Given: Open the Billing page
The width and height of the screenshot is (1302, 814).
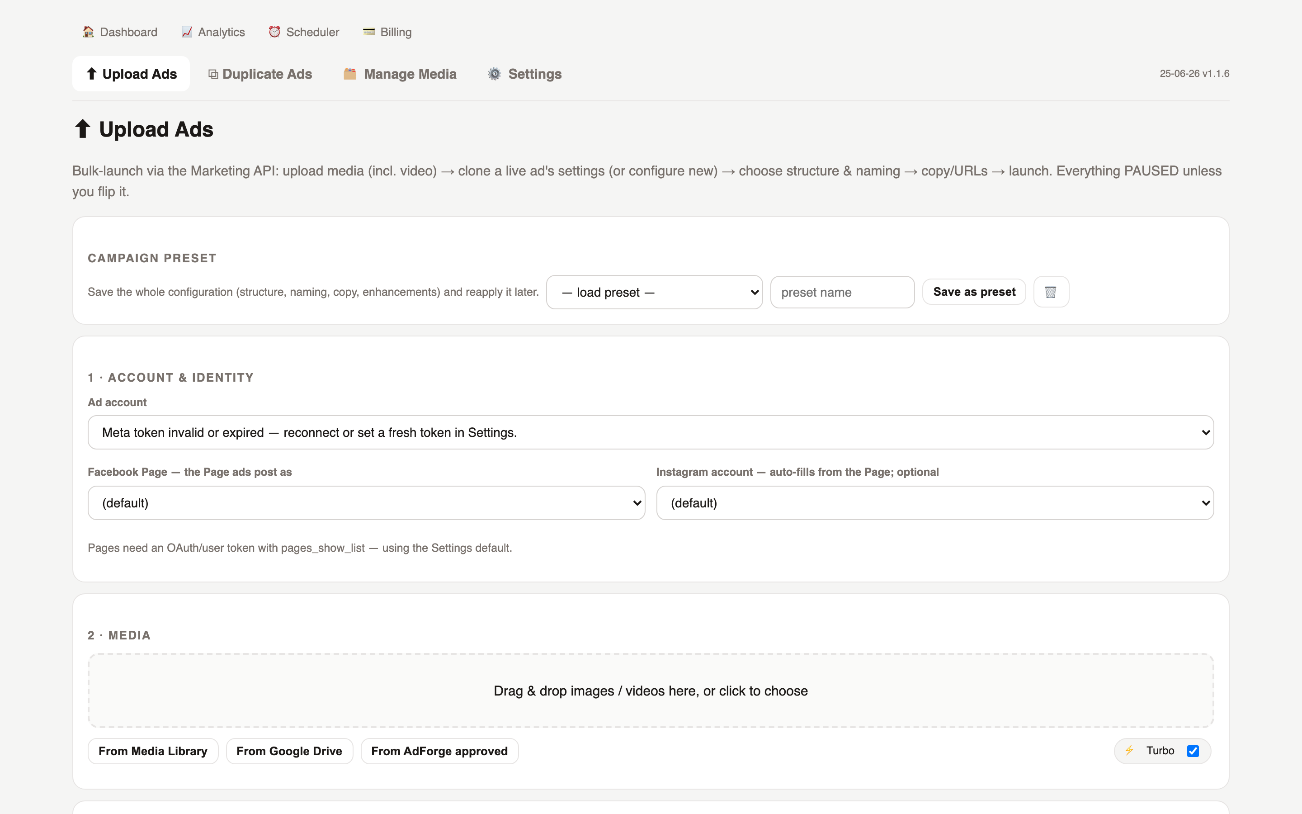Looking at the screenshot, I should coord(387,32).
